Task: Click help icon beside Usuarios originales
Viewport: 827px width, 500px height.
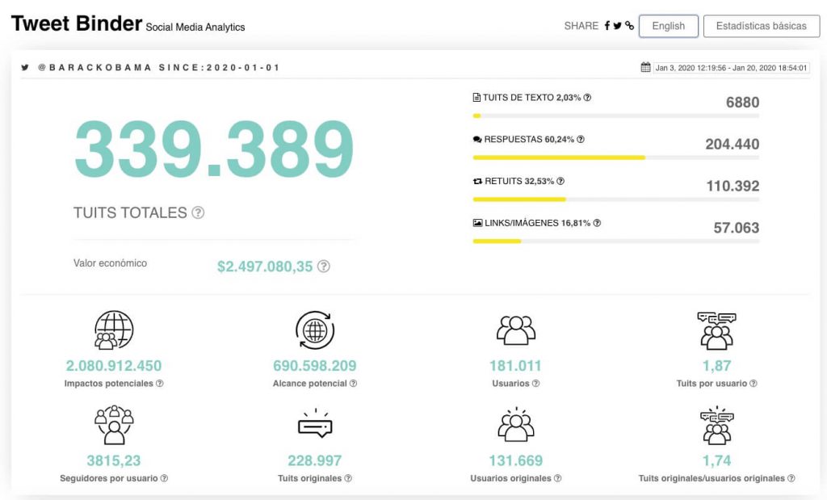Action: click(x=557, y=478)
